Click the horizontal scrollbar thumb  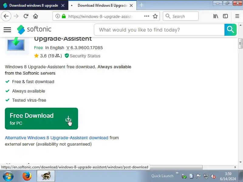tap(176, 167)
